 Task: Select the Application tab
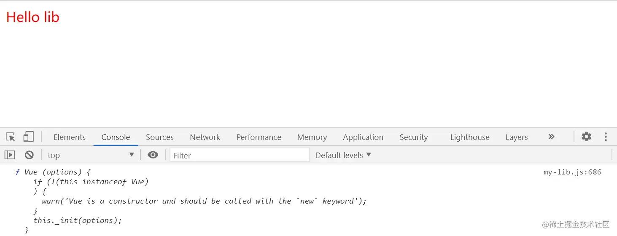click(x=363, y=137)
